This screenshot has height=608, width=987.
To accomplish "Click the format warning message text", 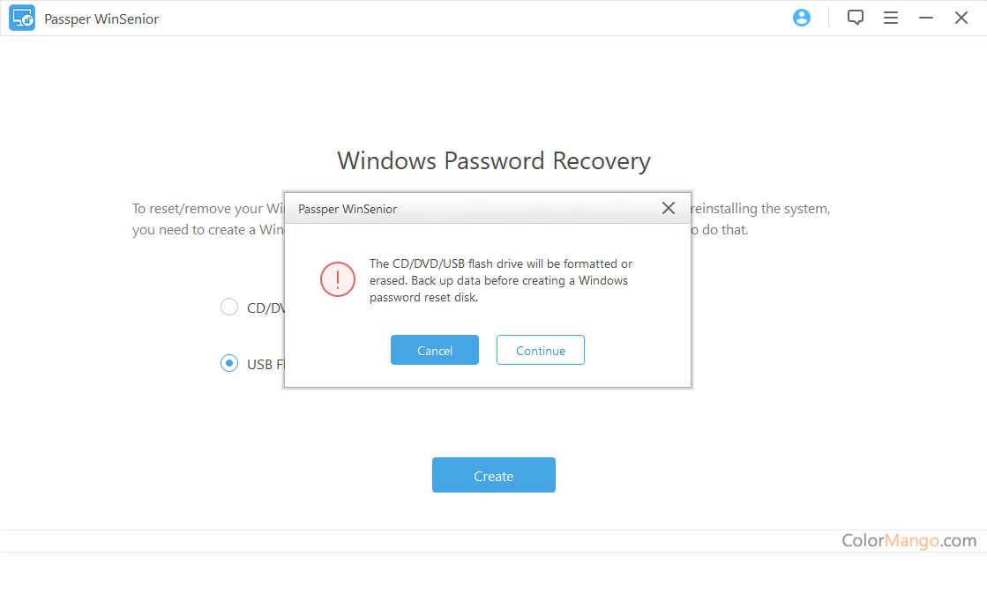I will pyautogui.click(x=500, y=280).
